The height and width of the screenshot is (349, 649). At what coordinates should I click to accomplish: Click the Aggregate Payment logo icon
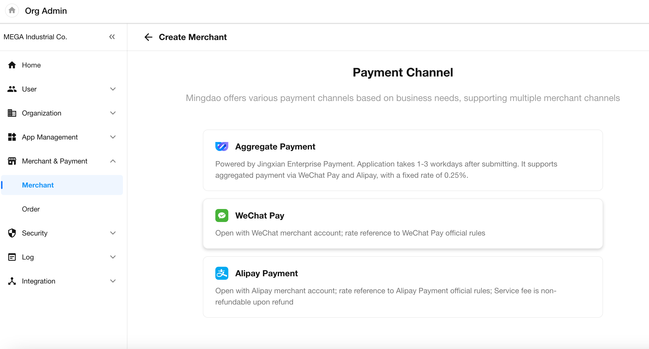click(x=222, y=146)
